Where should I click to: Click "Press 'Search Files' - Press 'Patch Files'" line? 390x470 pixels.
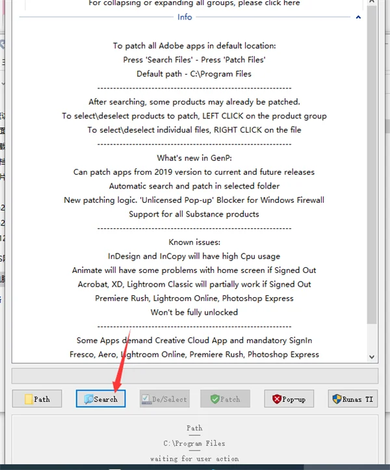click(x=194, y=60)
